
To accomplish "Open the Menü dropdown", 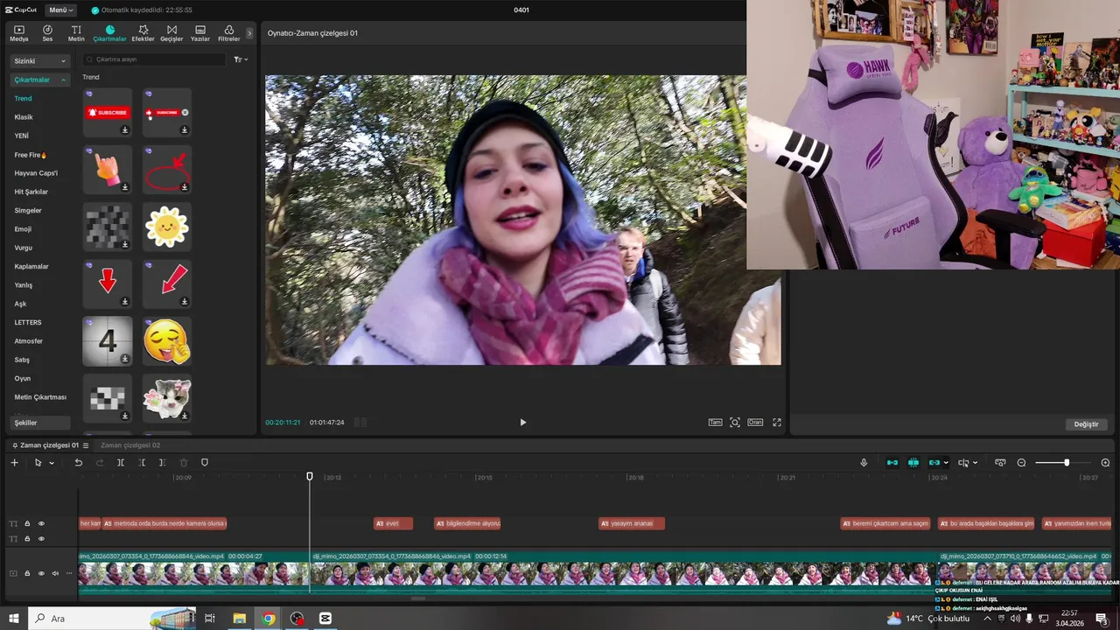I will pos(60,10).
